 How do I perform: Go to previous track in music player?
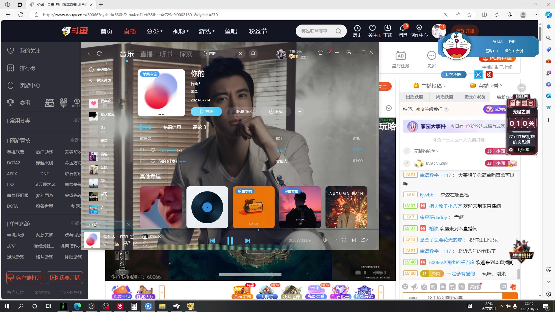[x=213, y=240]
